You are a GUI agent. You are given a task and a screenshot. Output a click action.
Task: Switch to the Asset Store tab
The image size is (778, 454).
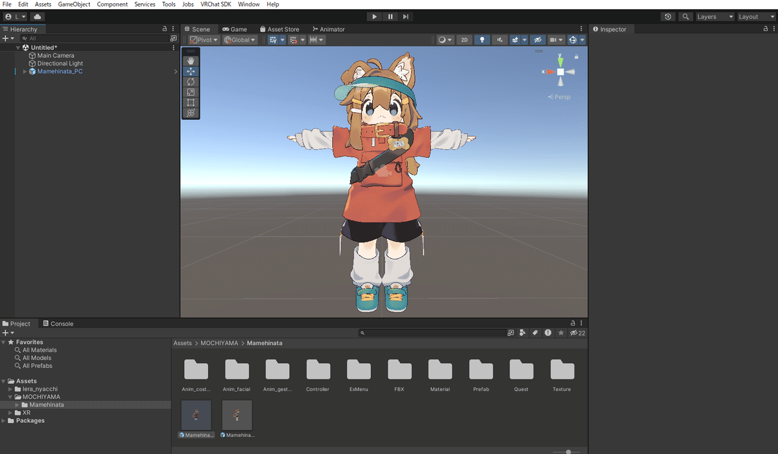pos(279,29)
